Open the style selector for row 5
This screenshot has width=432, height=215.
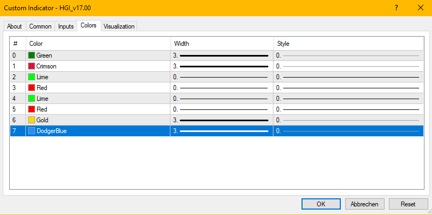point(348,109)
